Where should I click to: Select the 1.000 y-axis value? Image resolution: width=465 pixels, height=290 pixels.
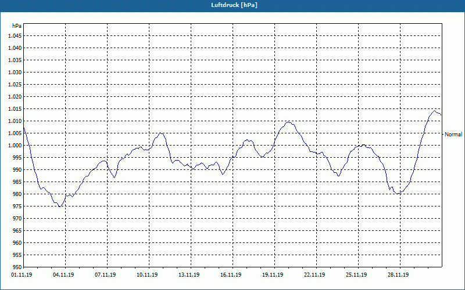tap(16, 146)
